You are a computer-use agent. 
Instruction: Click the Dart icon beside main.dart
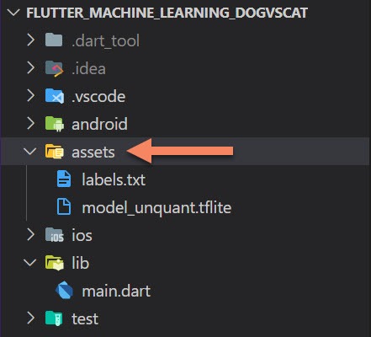click(x=64, y=291)
